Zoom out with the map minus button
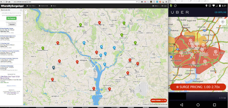This screenshot has width=228, height=108. coord(26,13)
